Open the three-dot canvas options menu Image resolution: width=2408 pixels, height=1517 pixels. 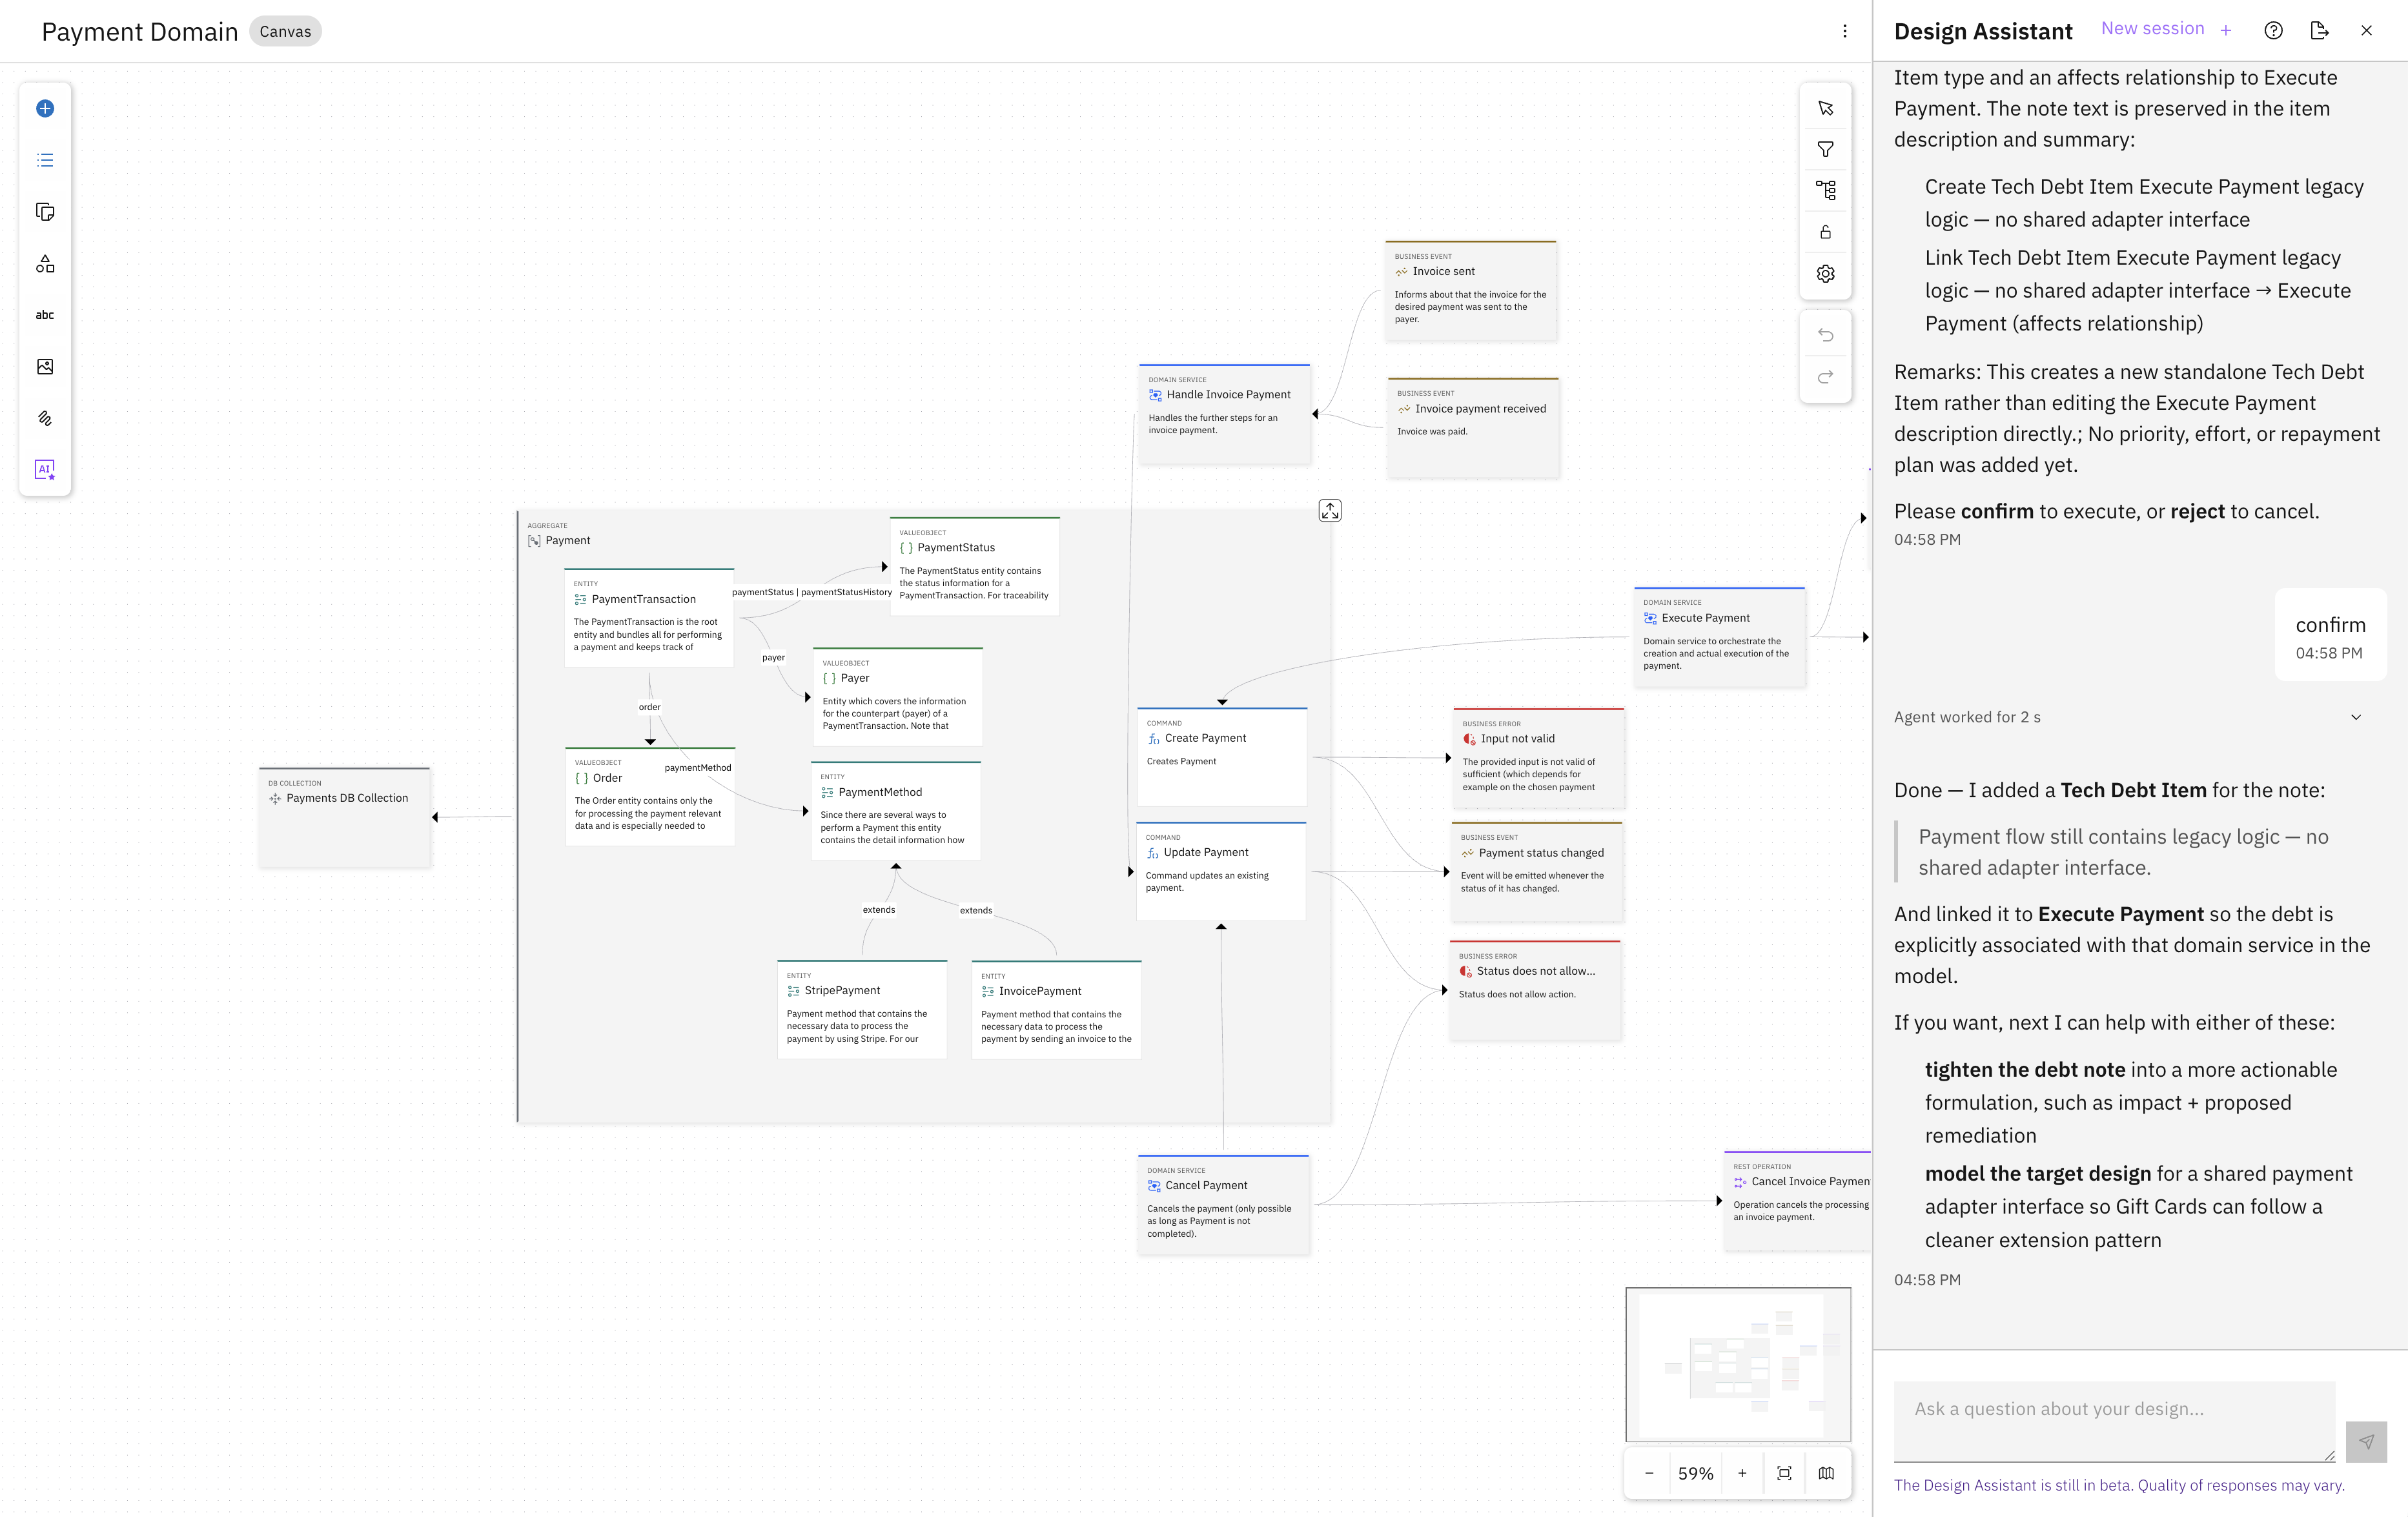1845,31
